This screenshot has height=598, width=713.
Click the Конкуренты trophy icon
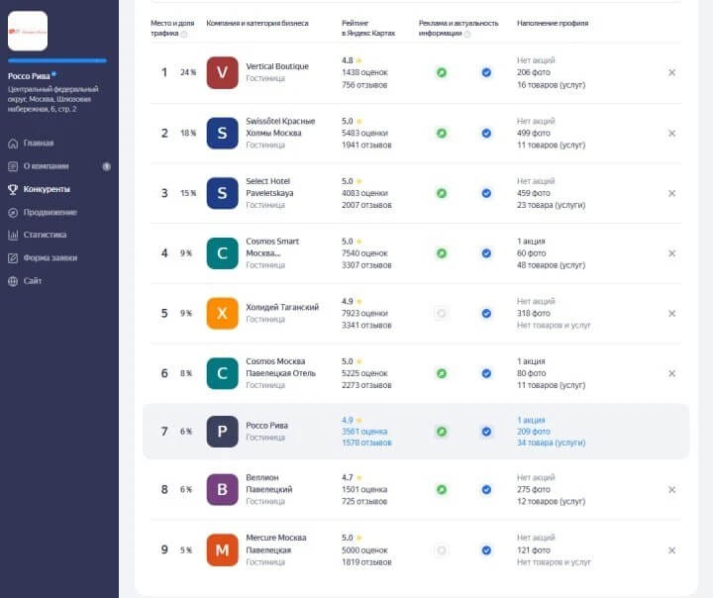point(13,189)
